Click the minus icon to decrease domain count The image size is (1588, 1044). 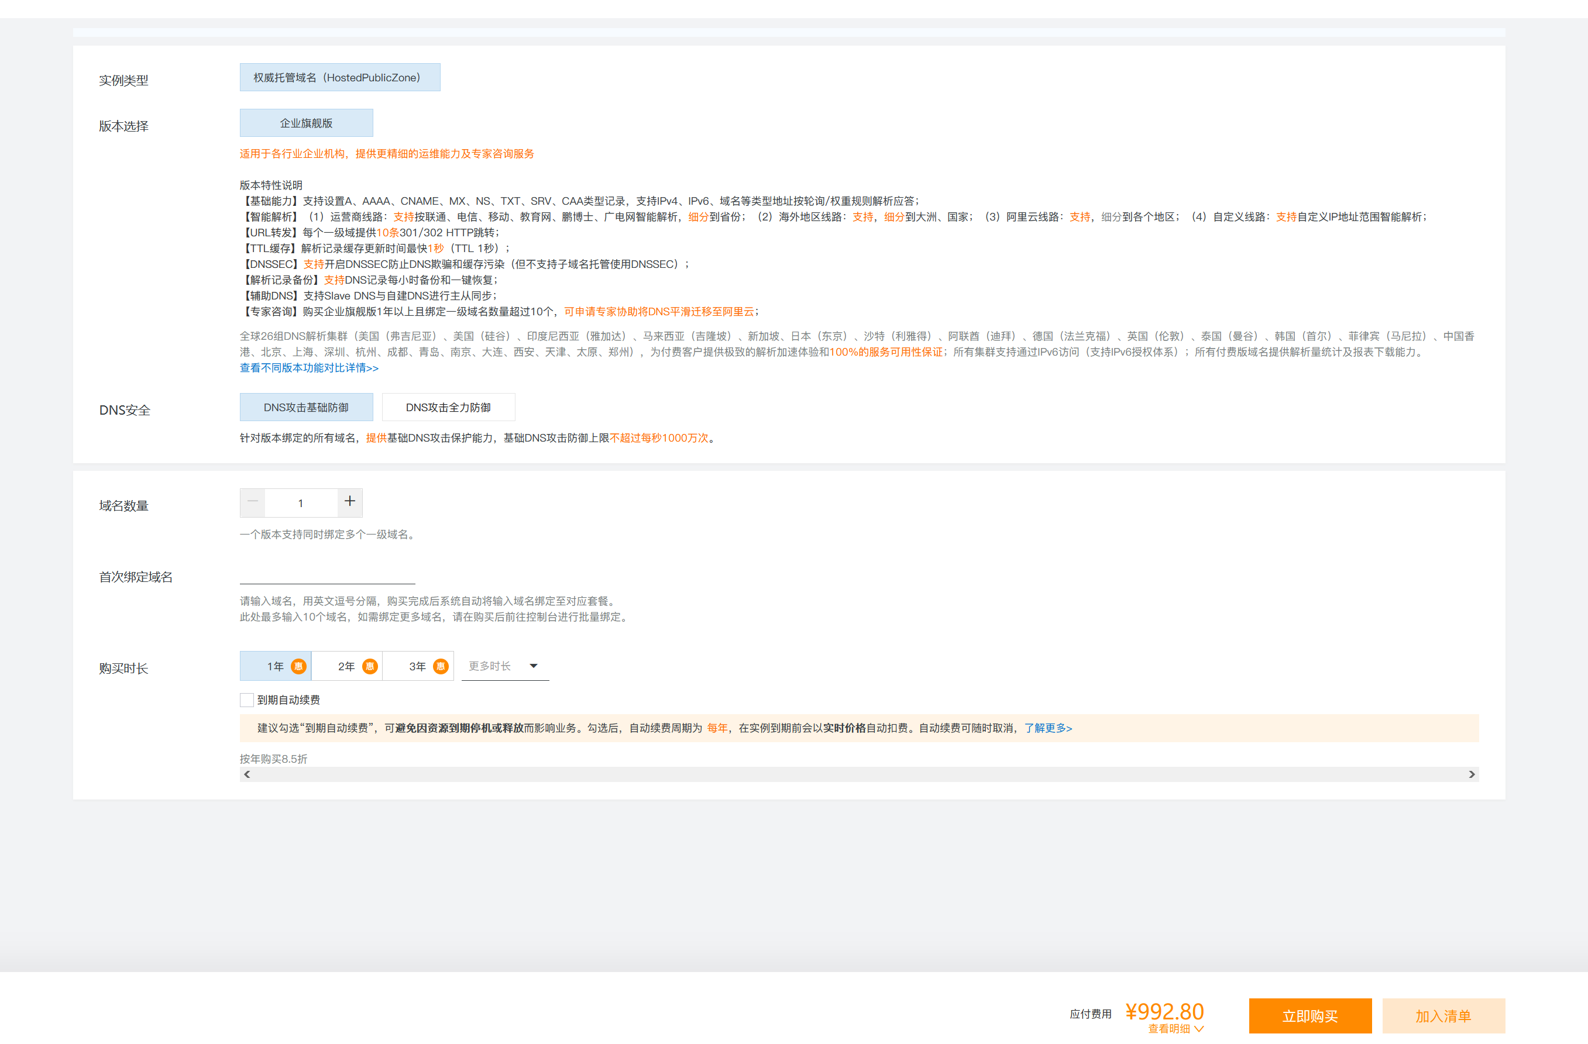coord(253,502)
